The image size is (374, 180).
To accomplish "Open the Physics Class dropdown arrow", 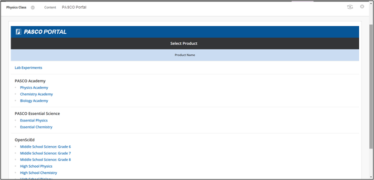I will [x=32, y=8].
